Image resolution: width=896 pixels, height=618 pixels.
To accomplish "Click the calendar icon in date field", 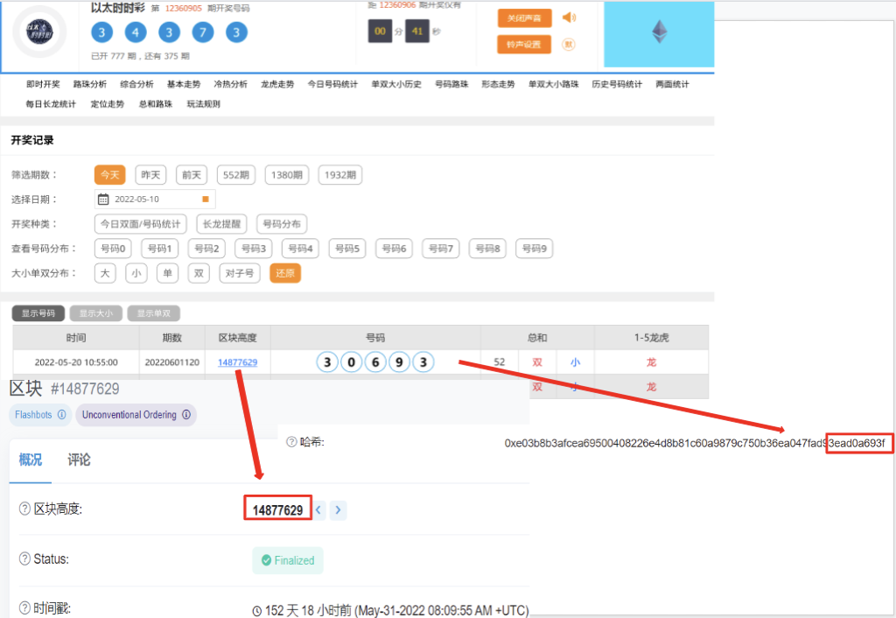I will coord(103,199).
